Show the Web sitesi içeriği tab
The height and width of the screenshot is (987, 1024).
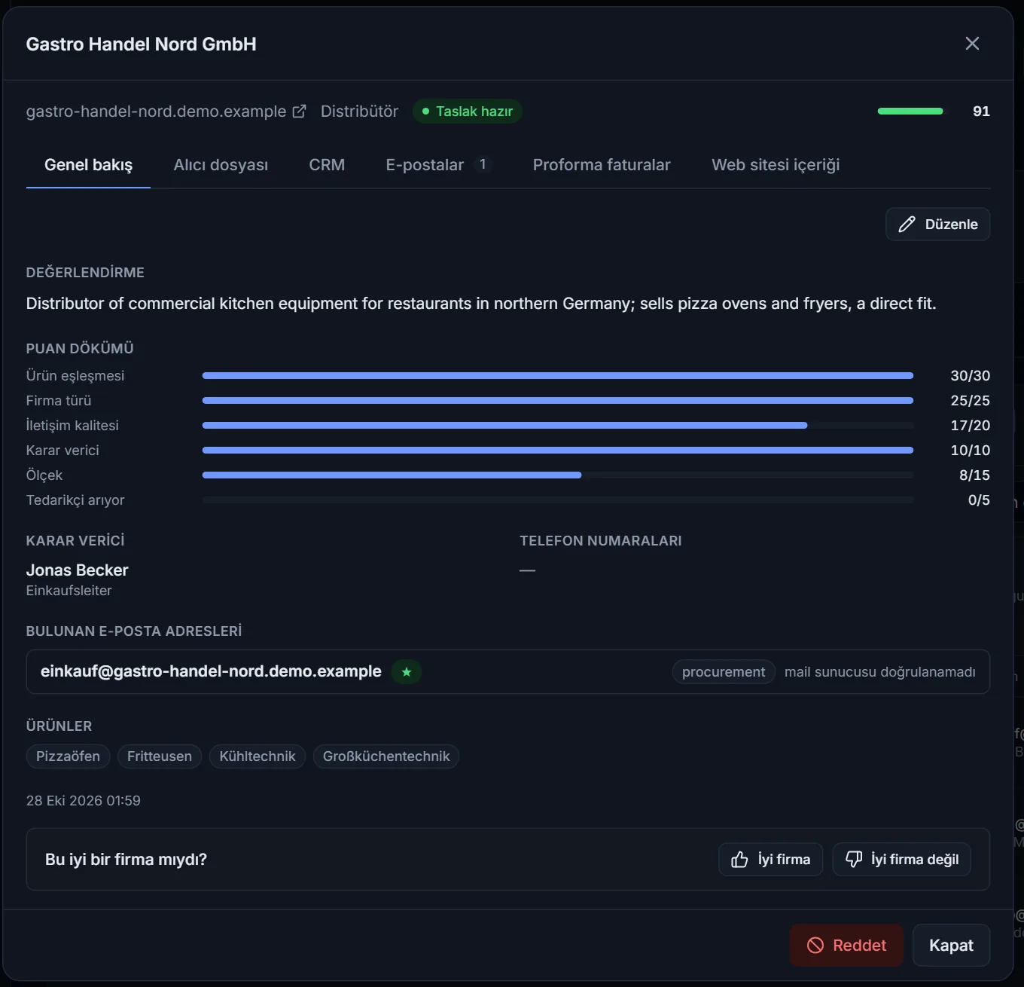776,165
